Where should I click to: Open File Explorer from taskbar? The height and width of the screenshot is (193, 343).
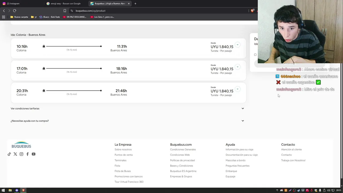(x=10, y=190)
